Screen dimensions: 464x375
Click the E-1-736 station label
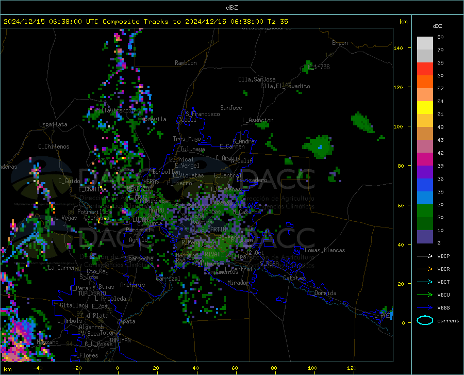(x=319, y=67)
